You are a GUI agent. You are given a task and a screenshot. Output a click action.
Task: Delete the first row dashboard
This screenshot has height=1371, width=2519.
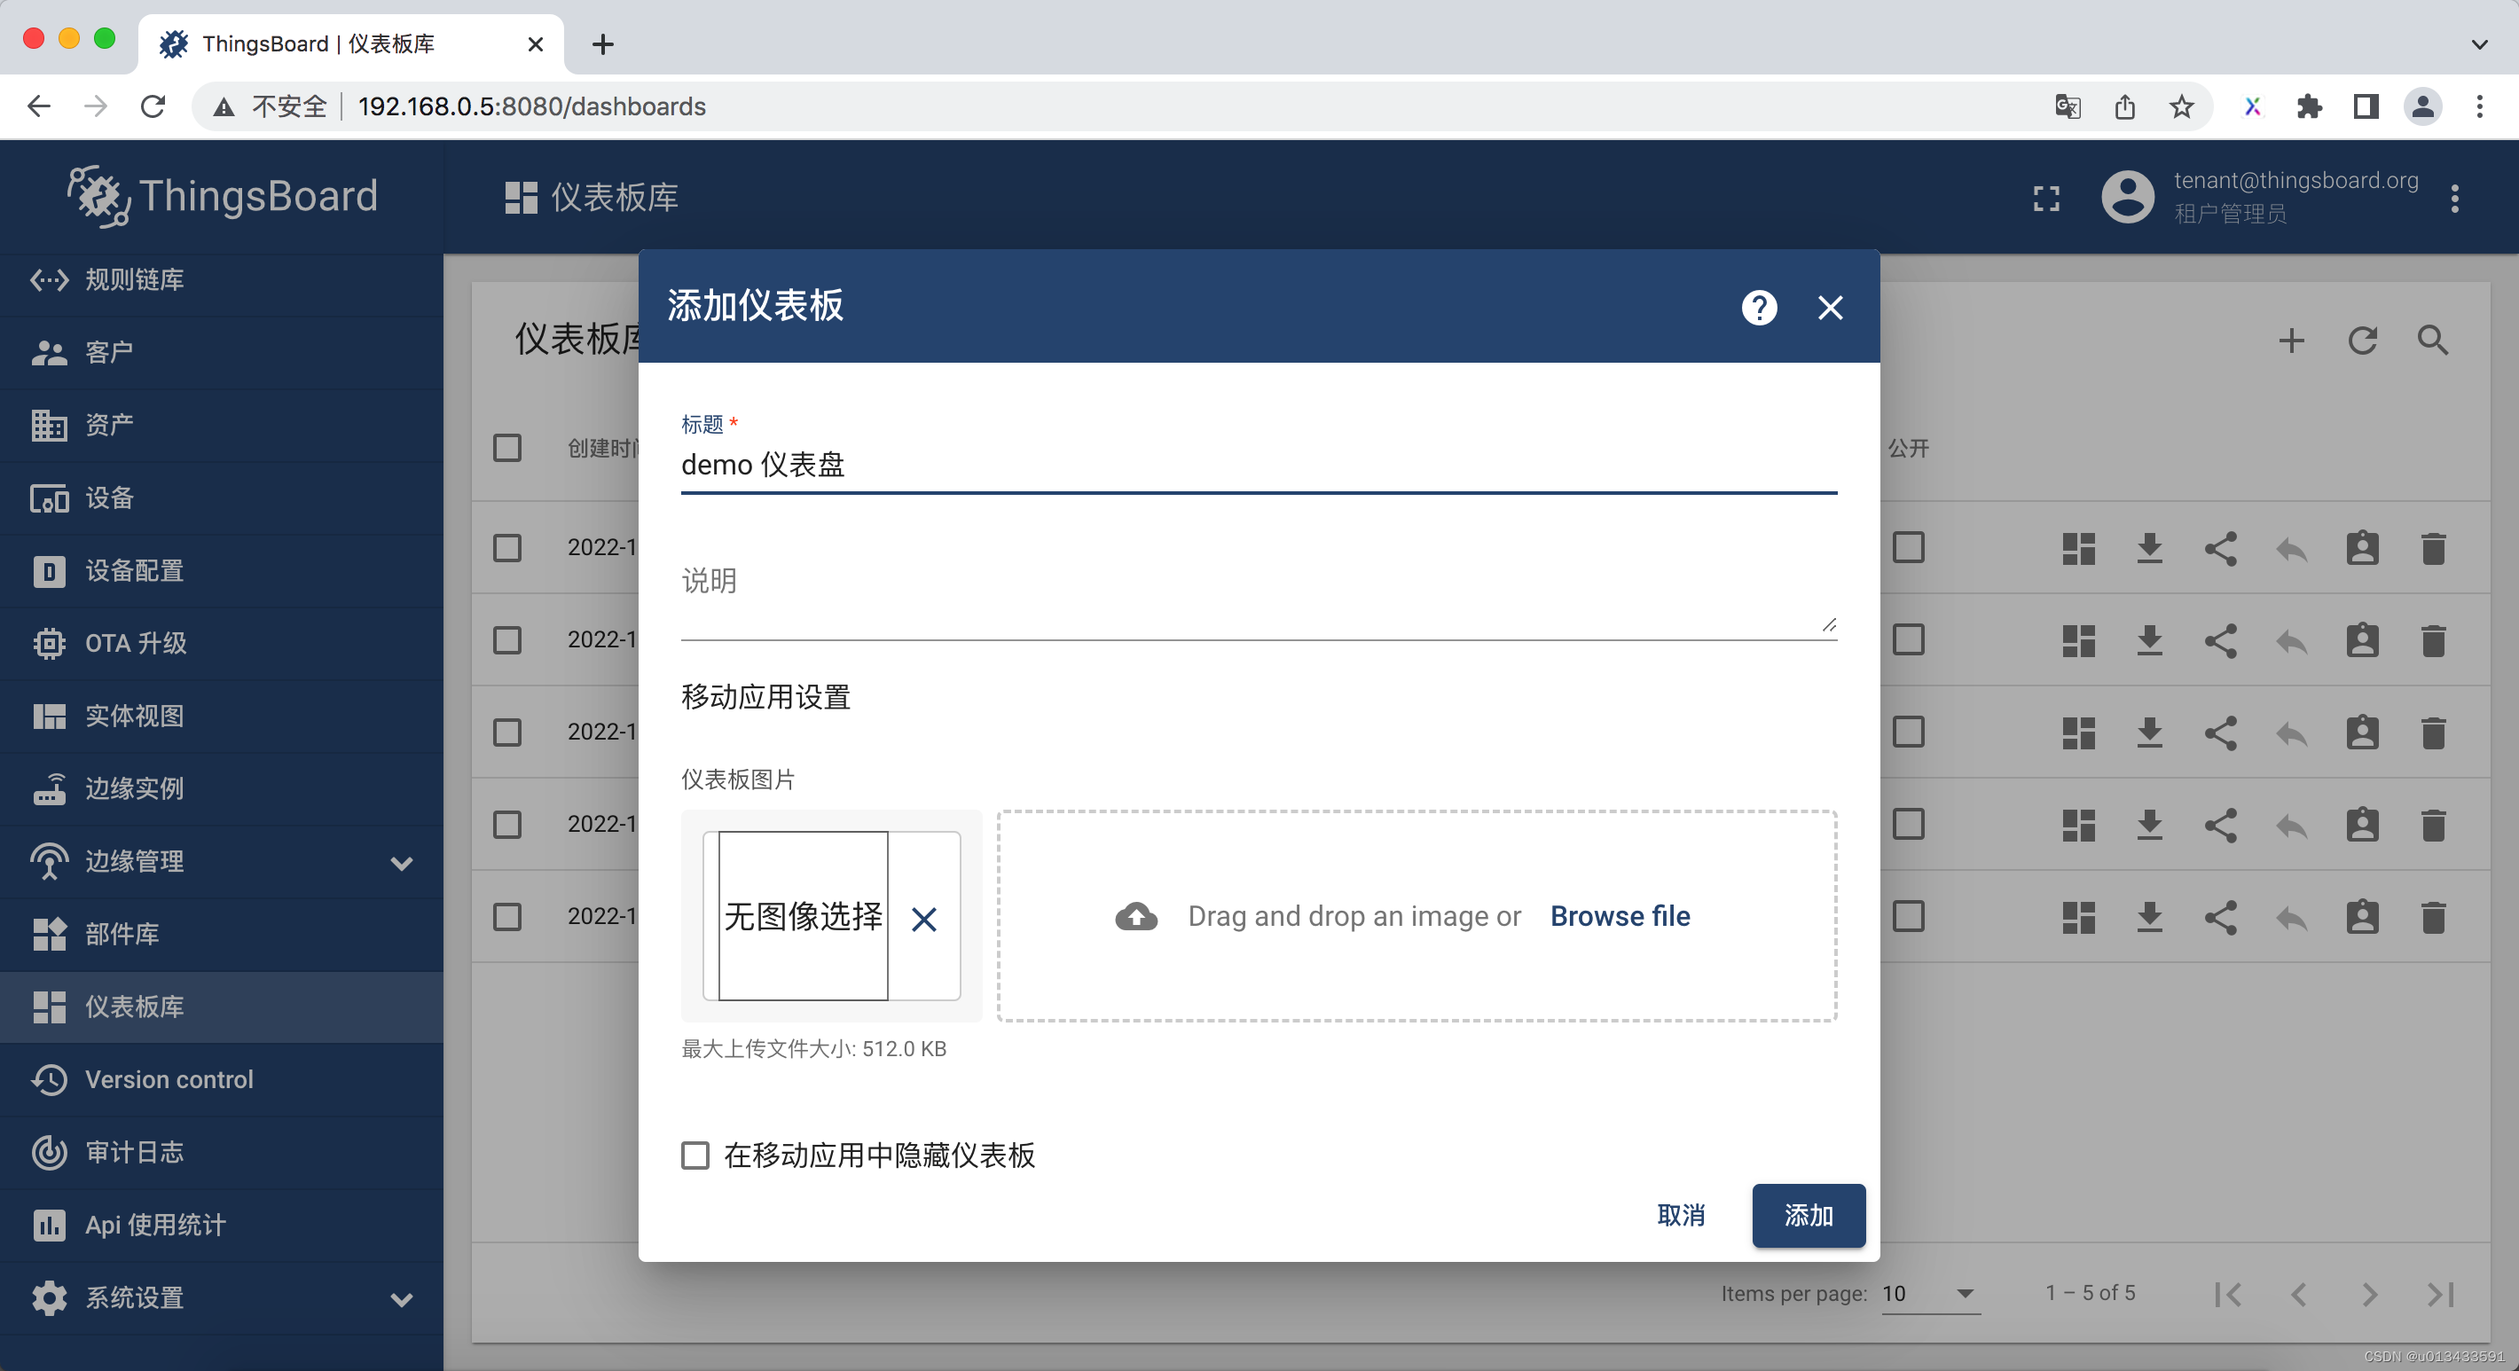click(2433, 549)
